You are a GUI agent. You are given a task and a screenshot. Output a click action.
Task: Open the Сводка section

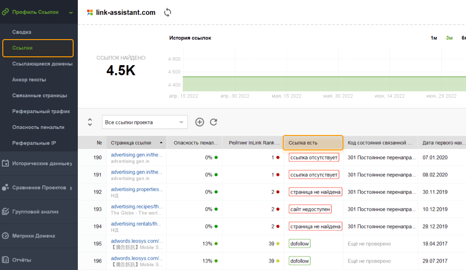[x=22, y=32]
